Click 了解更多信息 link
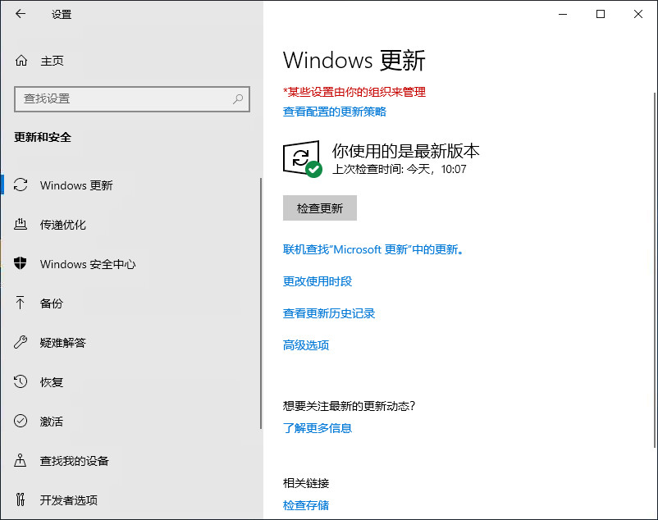658x520 pixels. pyautogui.click(x=318, y=428)
